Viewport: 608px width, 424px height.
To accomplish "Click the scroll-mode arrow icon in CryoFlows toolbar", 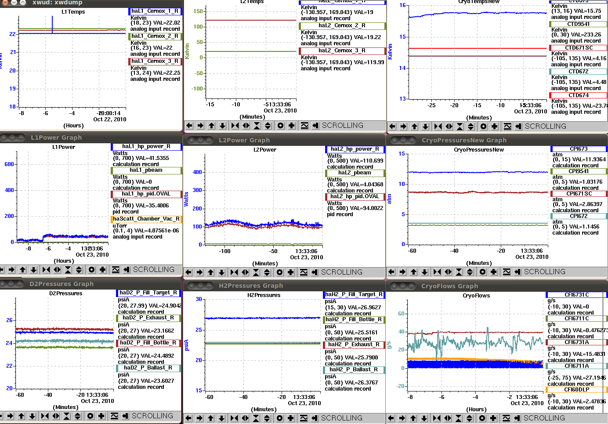I will coord(517,418).
